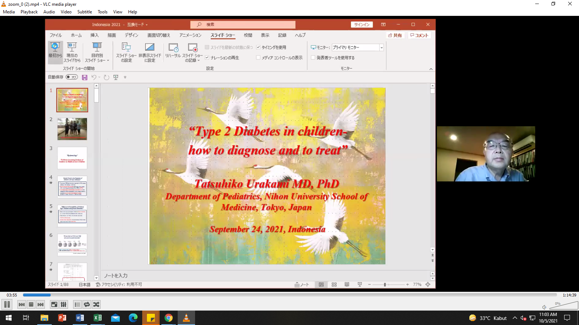Enable the 発表者ツールを使用する checkbox
The width and height of the screenshot is (579, 325).
313,58
